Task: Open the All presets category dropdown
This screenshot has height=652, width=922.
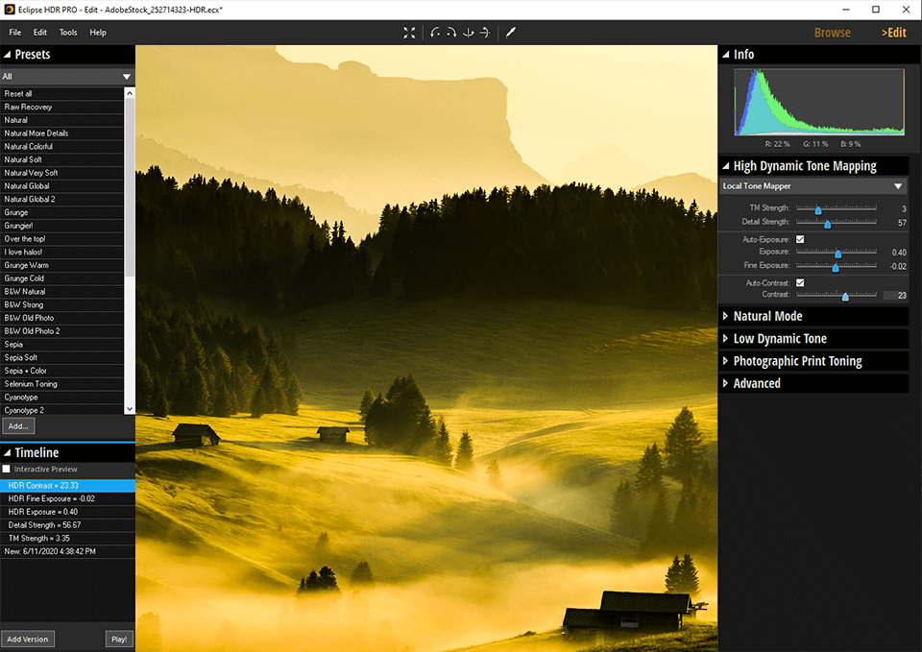Action: 126,77
